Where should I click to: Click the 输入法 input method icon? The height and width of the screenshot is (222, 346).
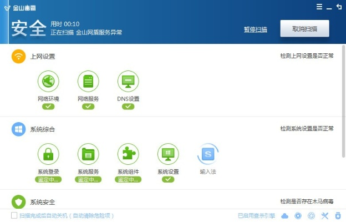click(x=208, y=154)
